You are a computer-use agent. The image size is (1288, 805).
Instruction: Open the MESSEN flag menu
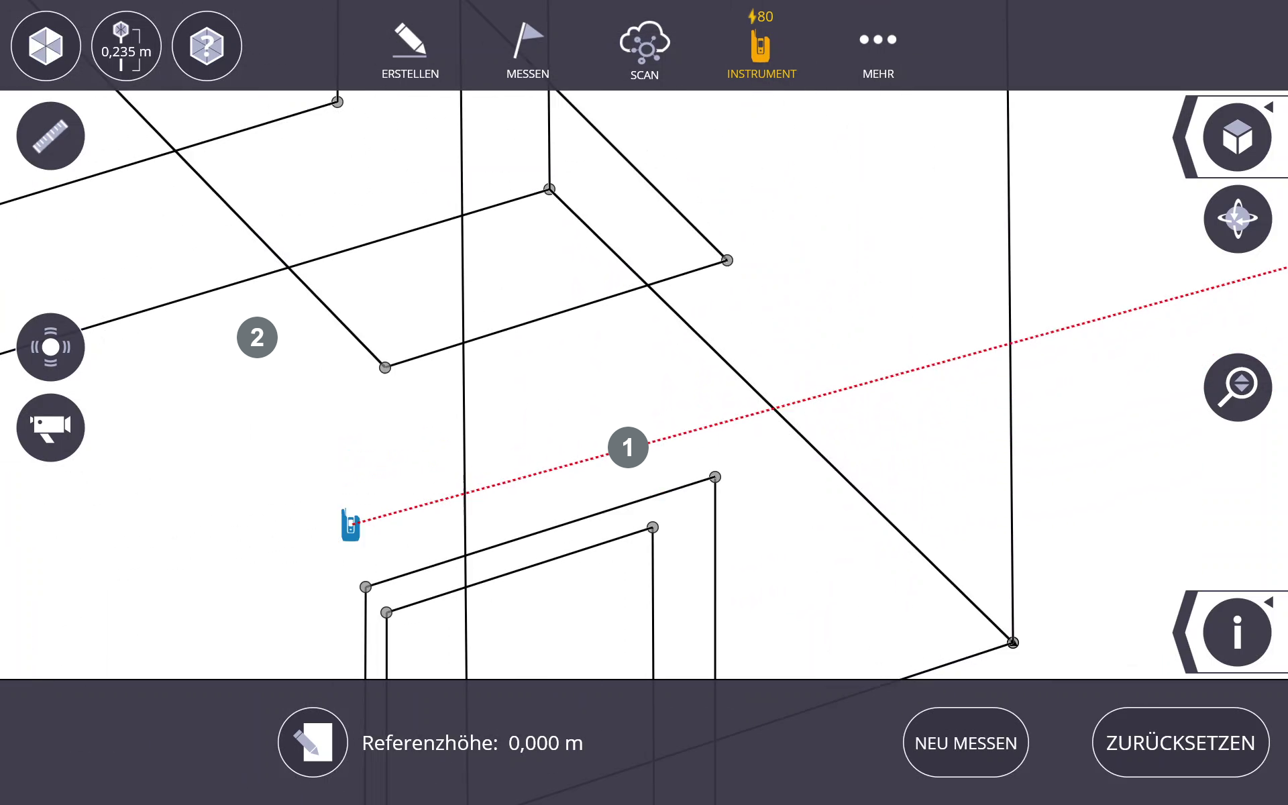pyautogui.click(x=527, y=52)
